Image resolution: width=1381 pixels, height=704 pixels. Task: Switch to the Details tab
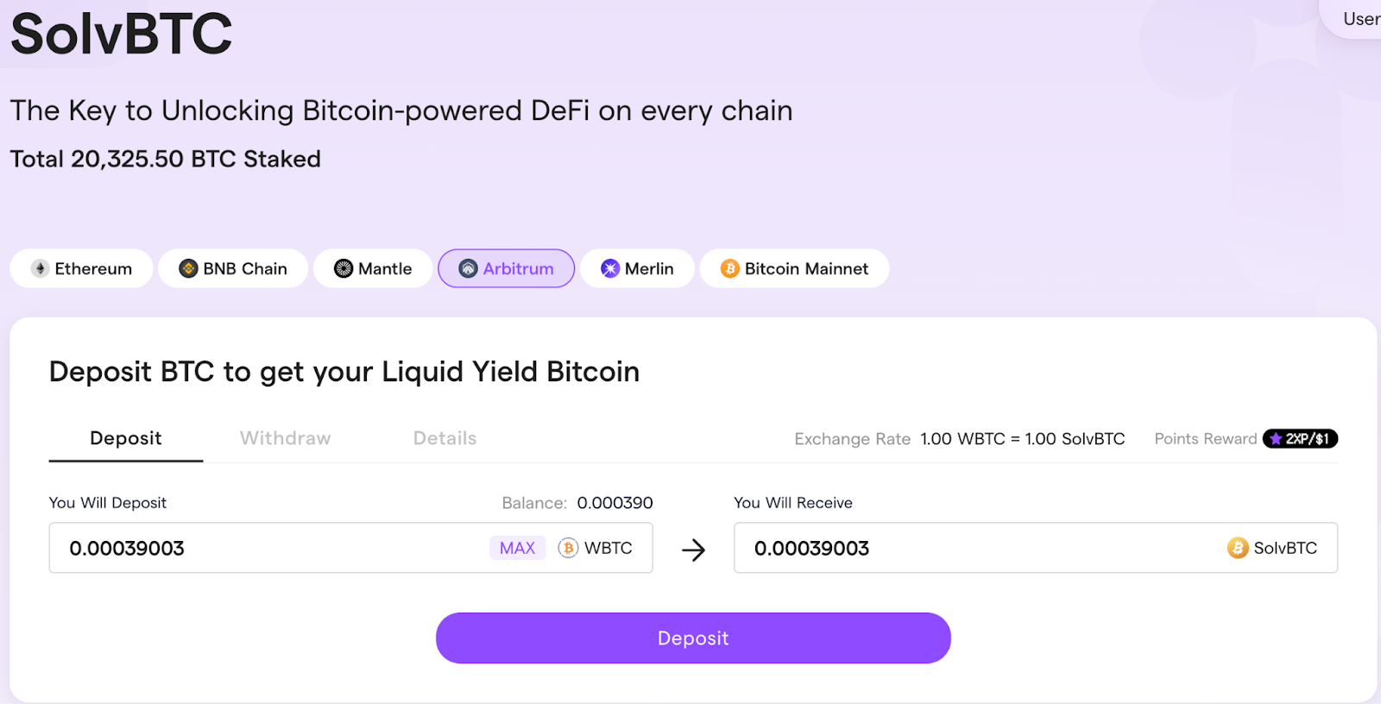pos(445,438)
